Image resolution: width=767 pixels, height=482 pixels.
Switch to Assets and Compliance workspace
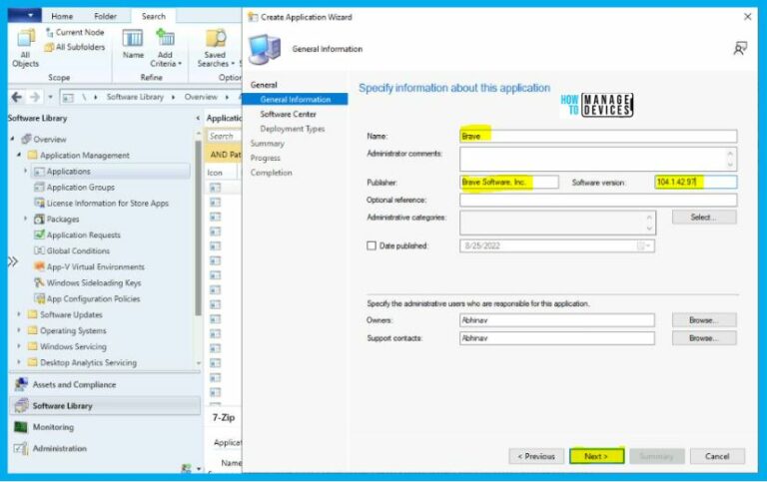pyautogui.click(x=104, y=385)
